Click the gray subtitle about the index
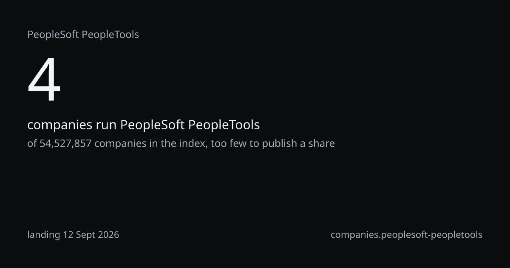This screenshot has height=268, width=510. pyautogui.click(x=181, y=143)
